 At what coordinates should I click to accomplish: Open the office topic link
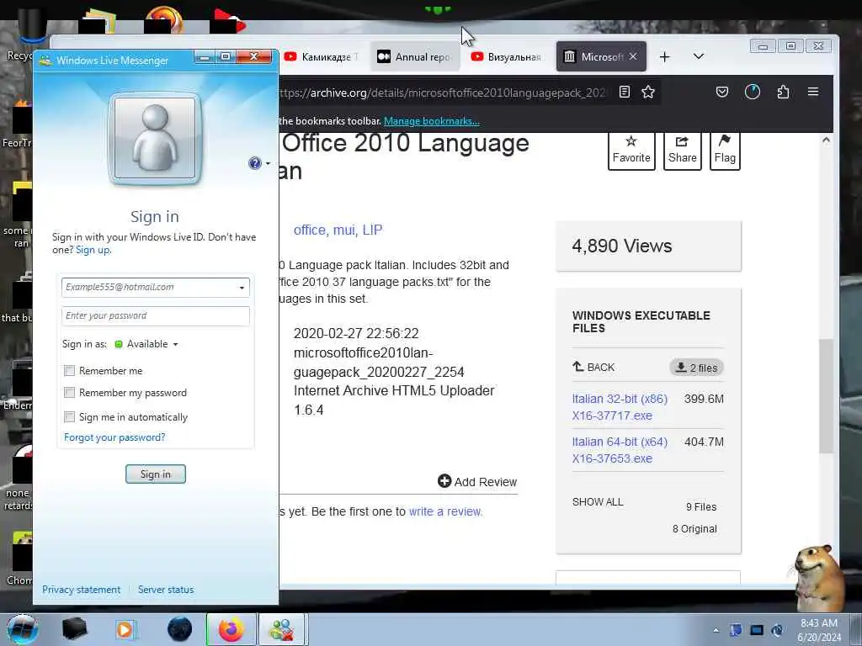(310, 230)
